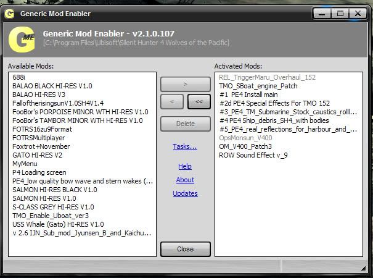Select PE4_low quality bow wave mod
This screenshot has width=373, height=278.
(83, 181)
